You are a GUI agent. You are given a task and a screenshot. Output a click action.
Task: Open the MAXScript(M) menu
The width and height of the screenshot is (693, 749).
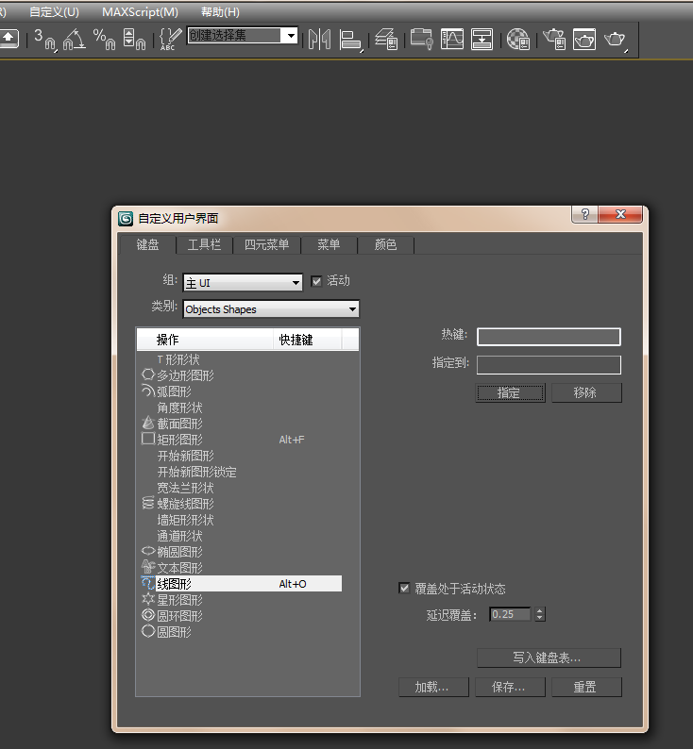(140, 12)
